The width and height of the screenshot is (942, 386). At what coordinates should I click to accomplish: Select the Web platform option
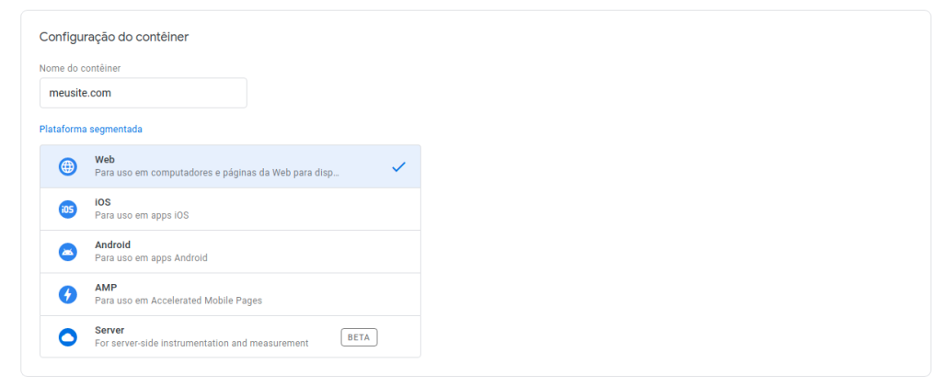tap(230, 166)
